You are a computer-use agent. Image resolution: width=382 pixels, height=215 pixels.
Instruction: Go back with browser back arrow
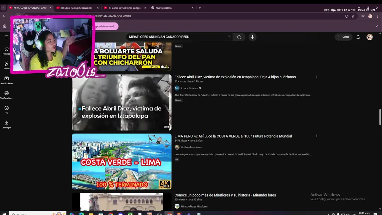click(4, 16)
